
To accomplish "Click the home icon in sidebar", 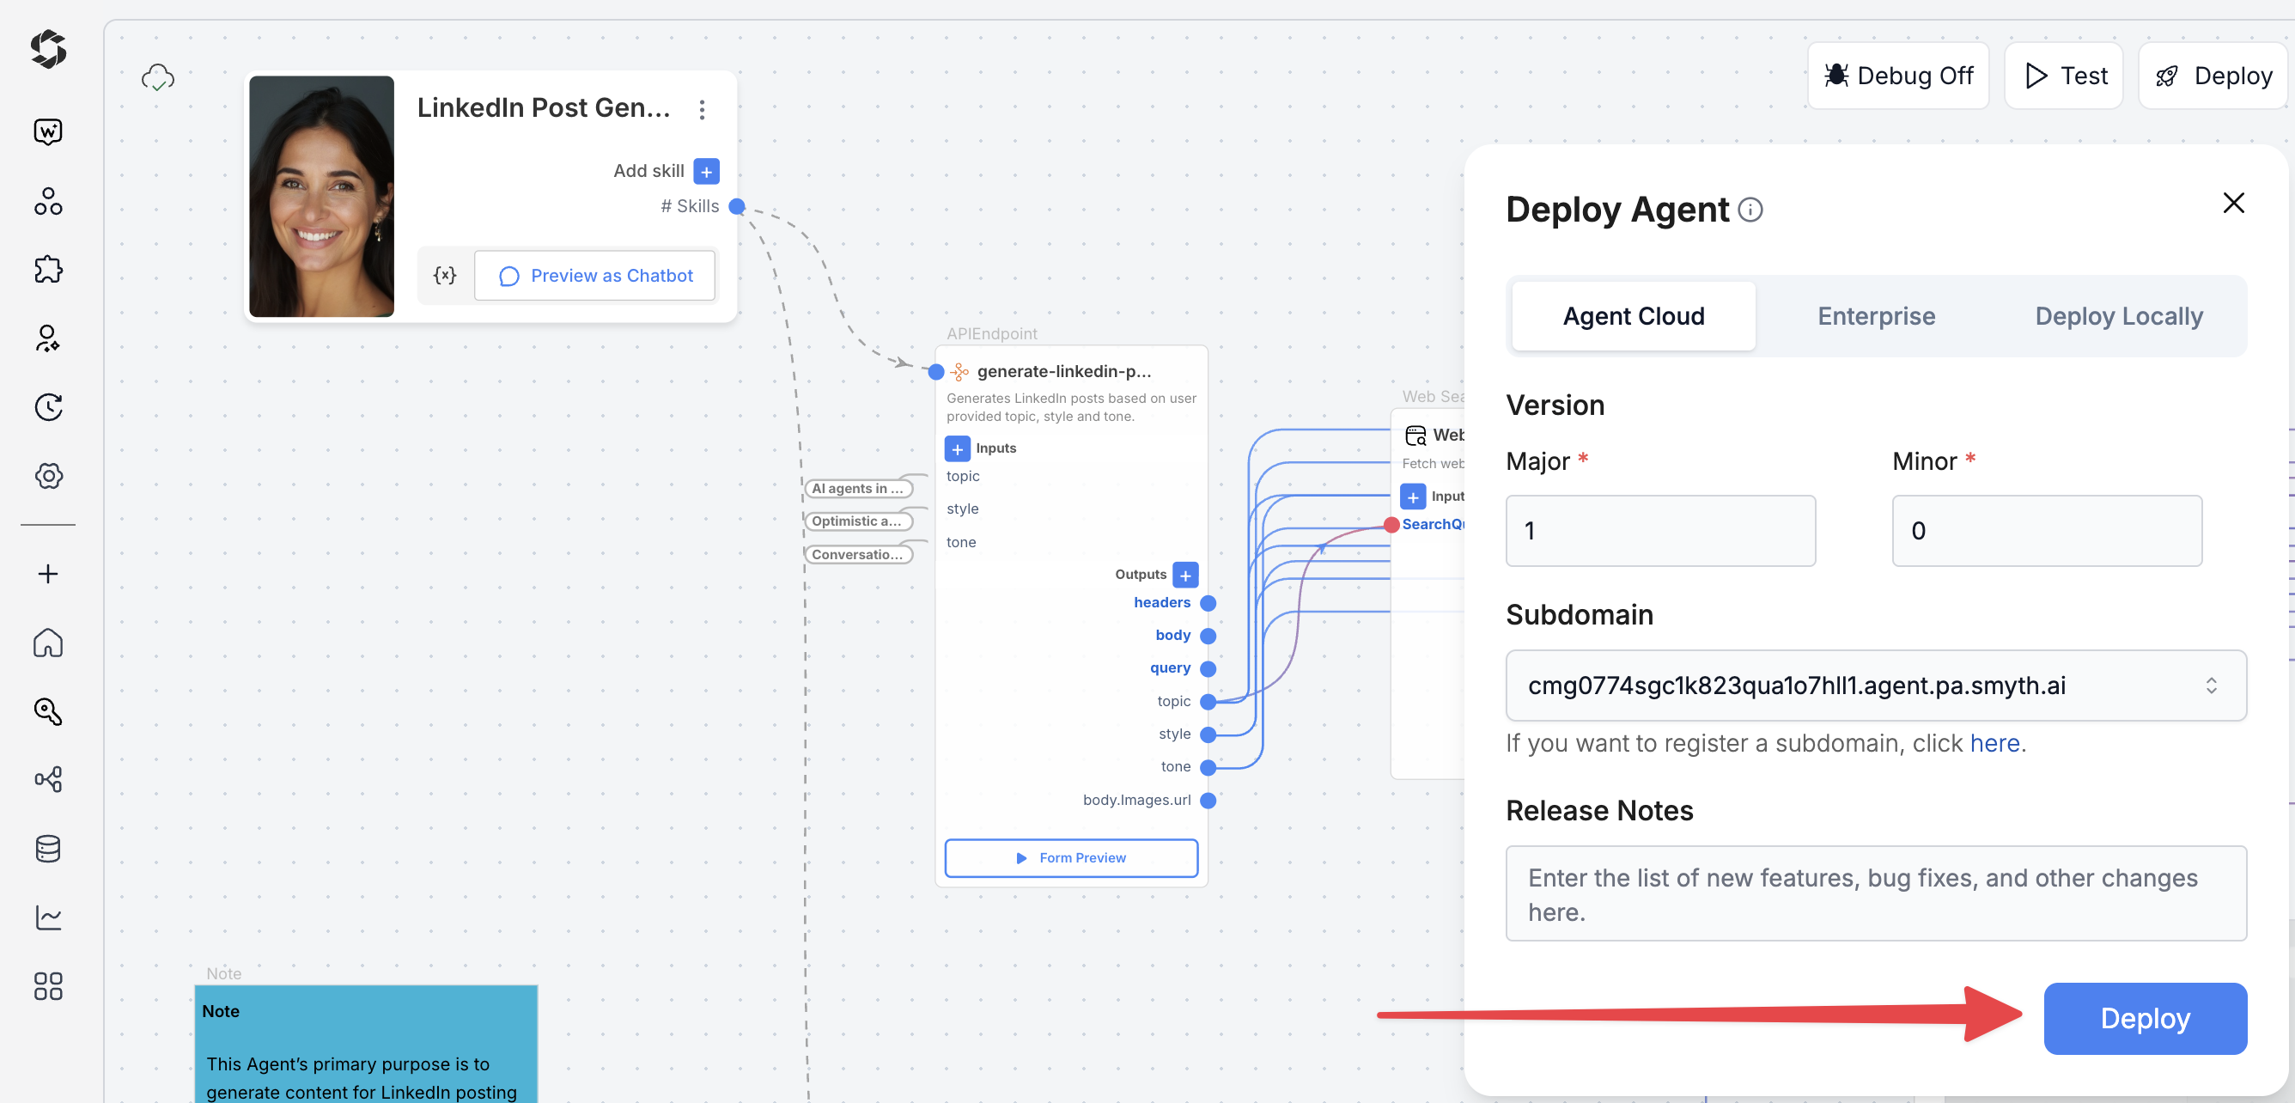I will click(48, 643).
